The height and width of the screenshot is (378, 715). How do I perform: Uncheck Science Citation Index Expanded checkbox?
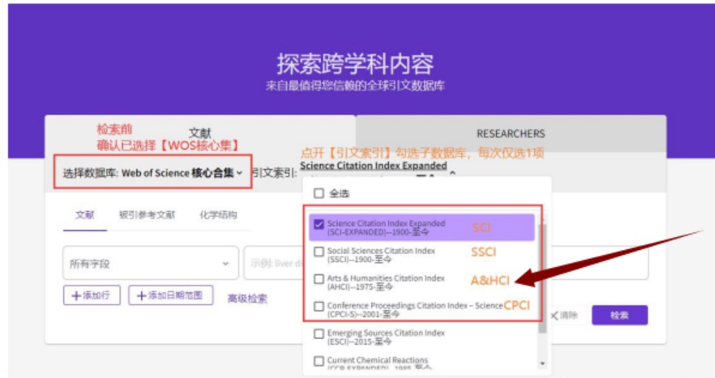coord(319,224)
